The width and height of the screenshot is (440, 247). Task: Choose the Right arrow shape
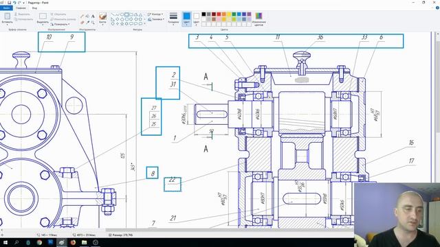click(131, 19)
